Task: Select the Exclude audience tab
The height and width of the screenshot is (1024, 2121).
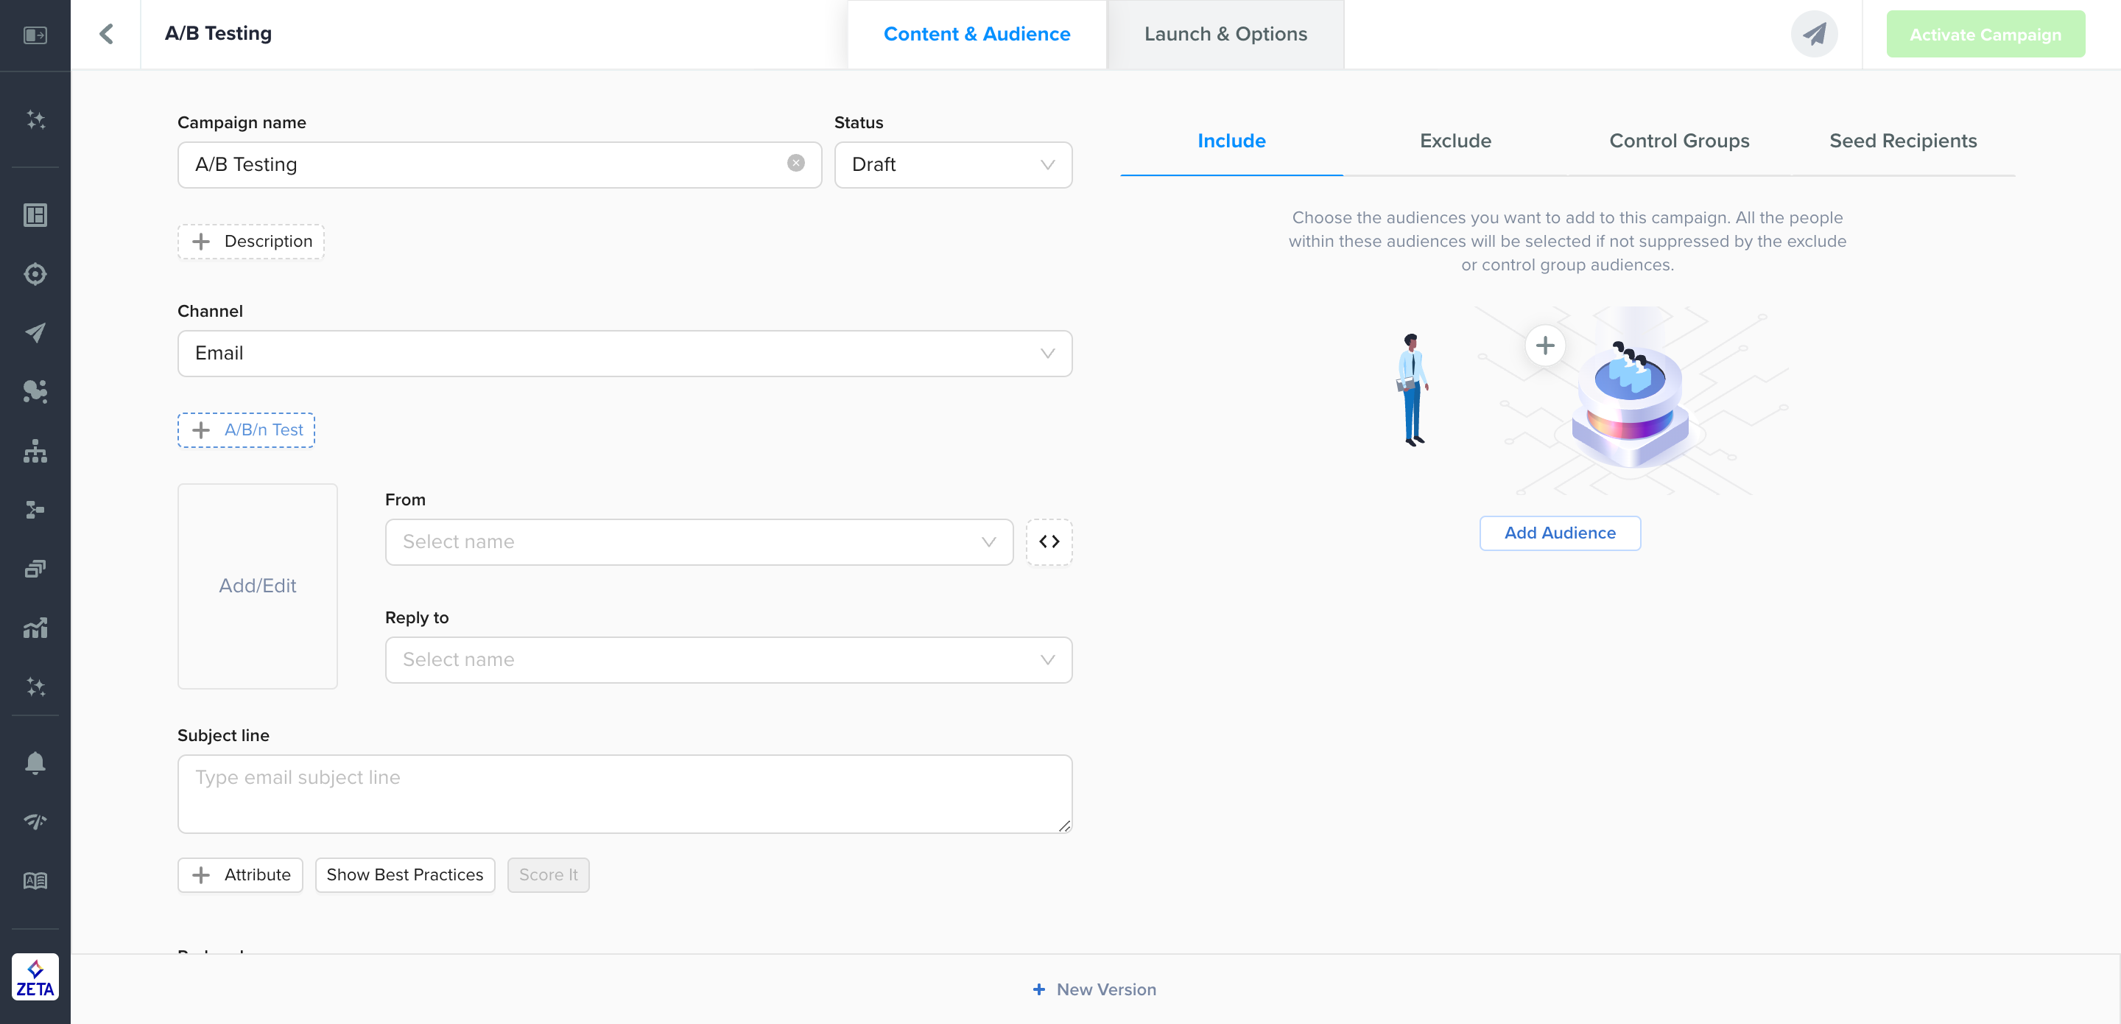Action: (1455, 141)
